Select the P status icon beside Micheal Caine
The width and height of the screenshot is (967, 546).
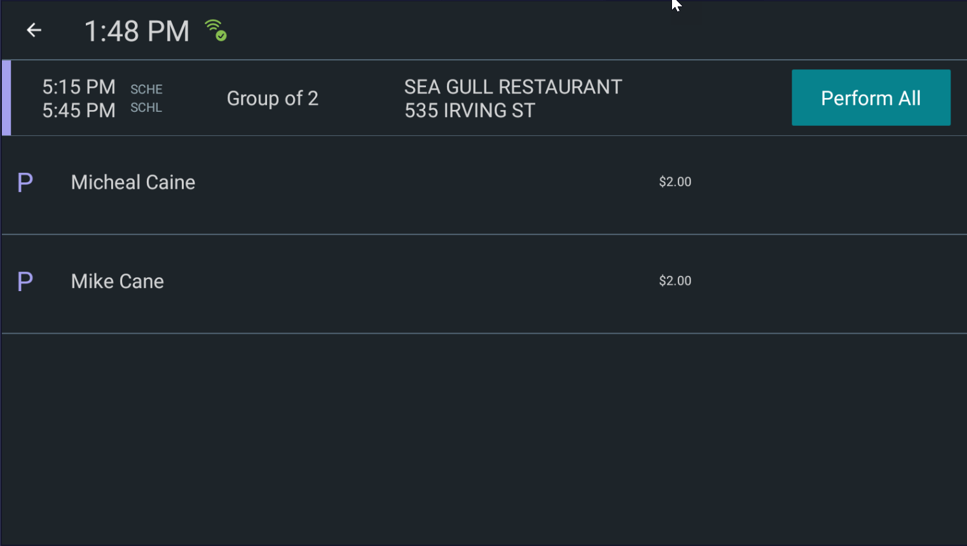click(x=24, y=182)
